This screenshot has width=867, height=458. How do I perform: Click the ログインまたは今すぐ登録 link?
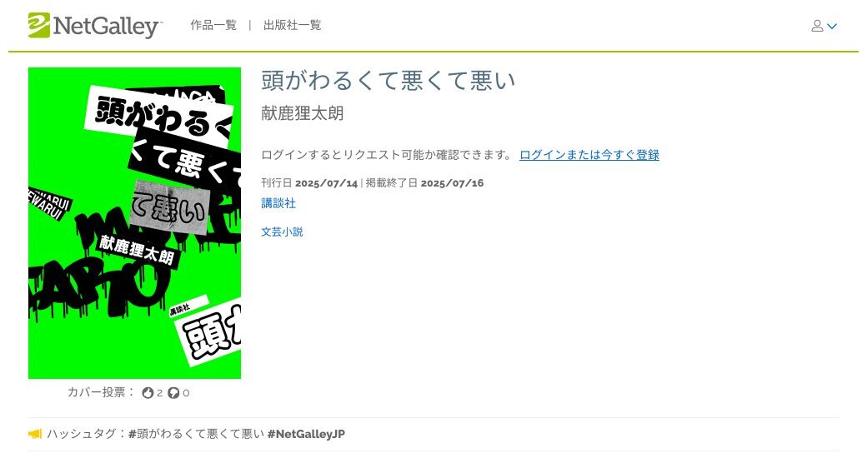pos(589,155)
